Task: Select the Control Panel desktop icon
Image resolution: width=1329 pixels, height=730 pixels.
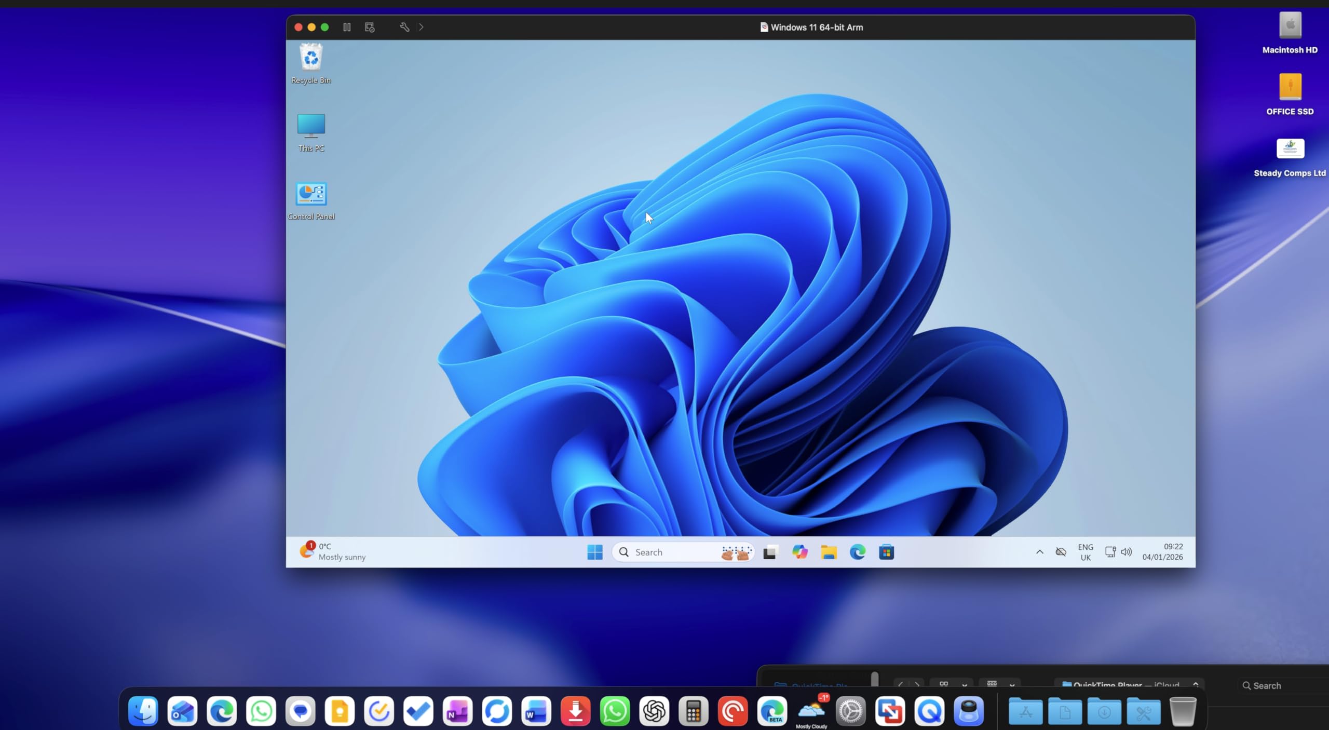Action: tap(311, 201)
